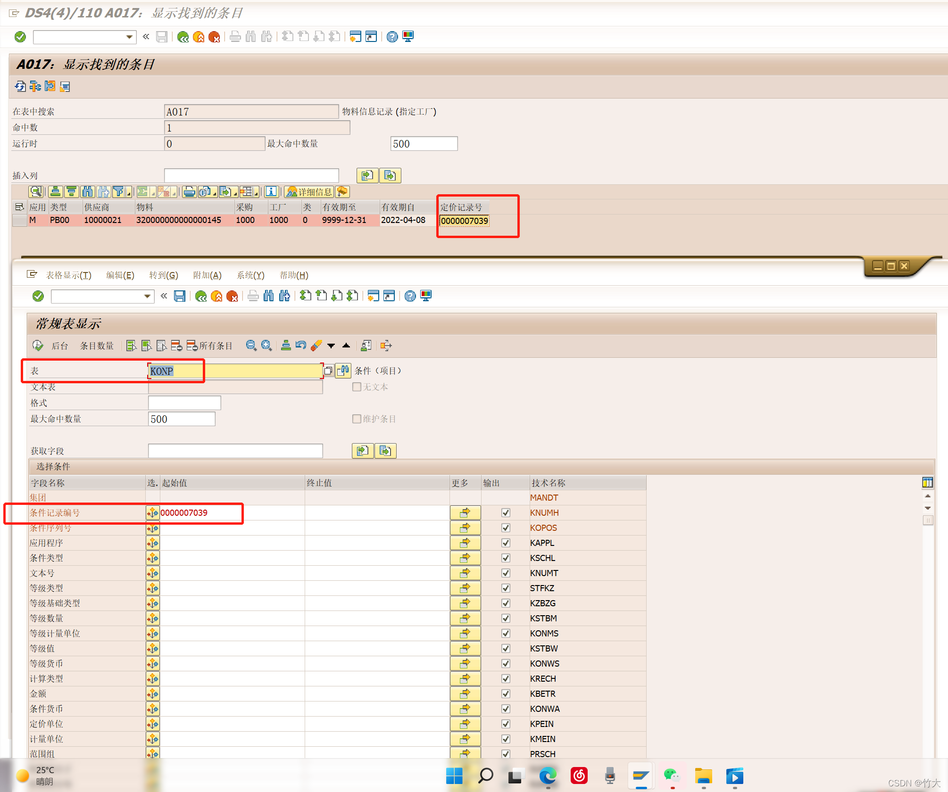Image resolution: width=948 pixels, height=792 pixels.
Task: Uncheck the output checkbox for KNUMH
Action: coord(506,512)
